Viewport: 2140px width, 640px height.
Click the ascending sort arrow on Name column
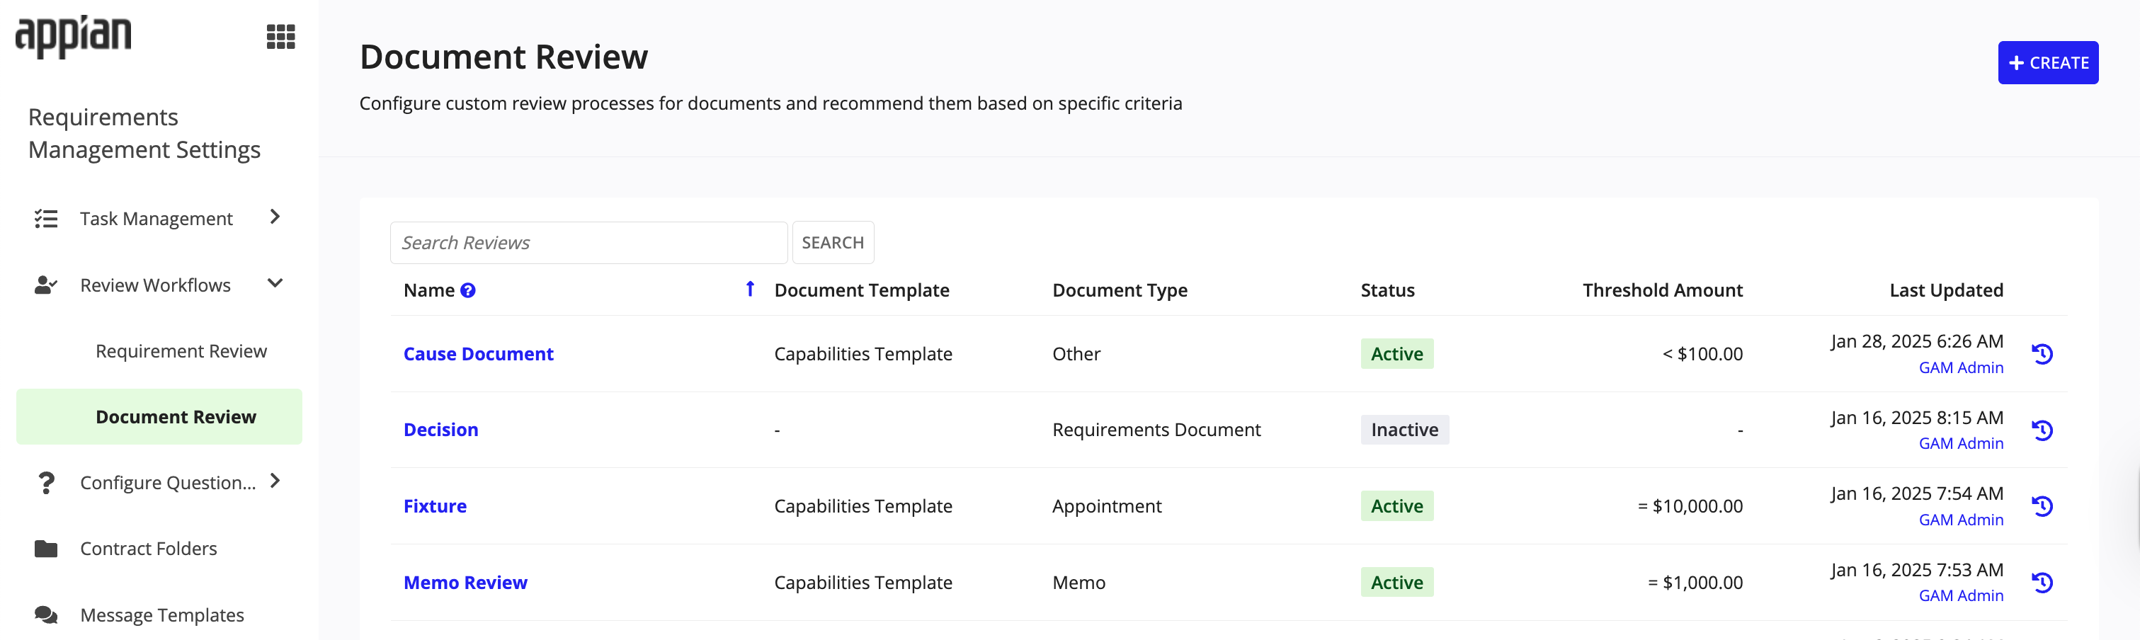tap(750, 289)
